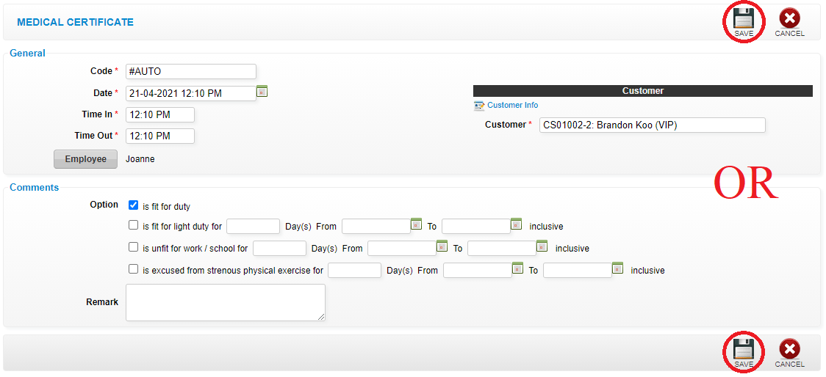Click the Remark text area
The width and height of the screenshot is (826, 377).
[226, 302]
